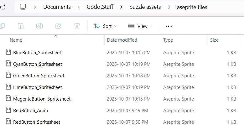Screen dimensions: 244x130
Task: Click the Paste toolbar icon
Action: point(21,26)
